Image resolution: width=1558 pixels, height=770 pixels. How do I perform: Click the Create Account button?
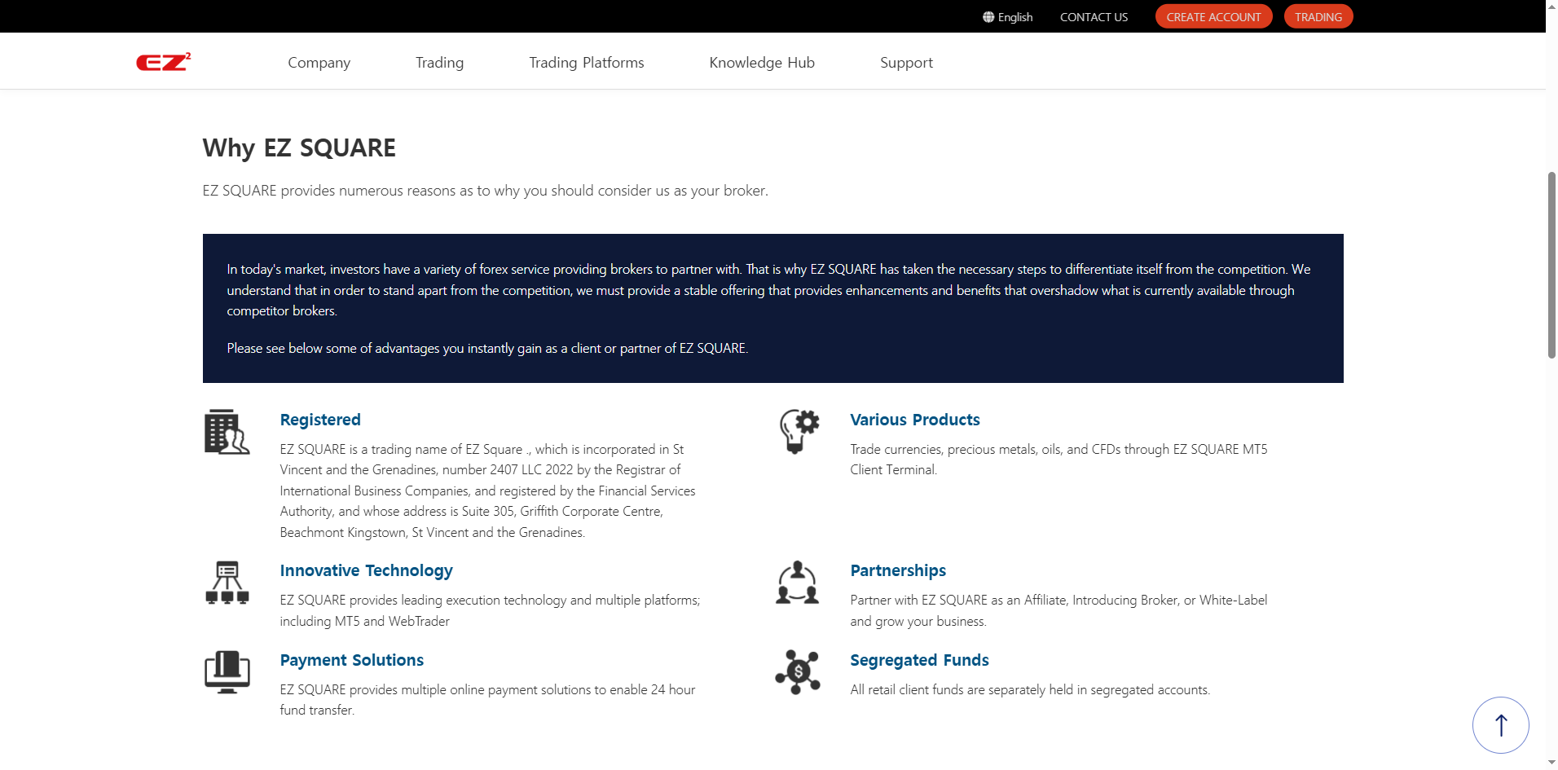pos(1213,17)
